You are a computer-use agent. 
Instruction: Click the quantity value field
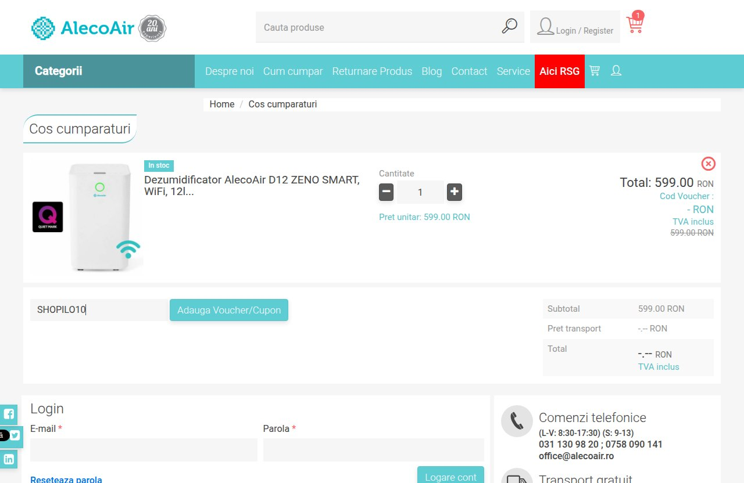[420, 192]
